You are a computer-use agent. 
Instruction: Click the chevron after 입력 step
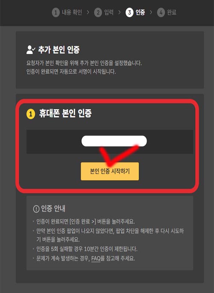[119, 12]
